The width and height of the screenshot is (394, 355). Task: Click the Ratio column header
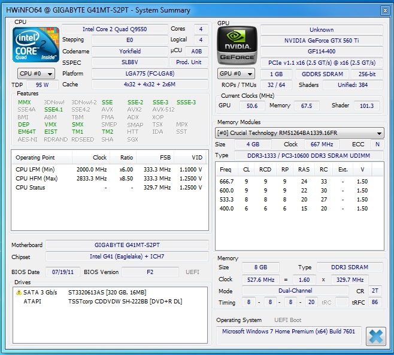click(x=123, y=158)
